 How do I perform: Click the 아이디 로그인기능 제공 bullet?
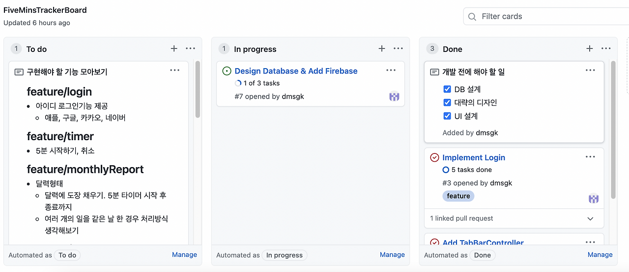[72, 106]
